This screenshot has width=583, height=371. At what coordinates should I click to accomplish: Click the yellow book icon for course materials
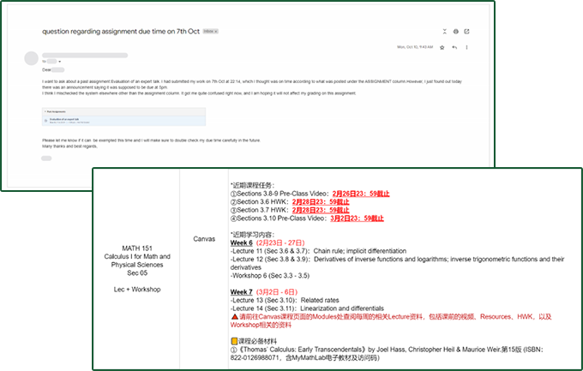point(234,341)
